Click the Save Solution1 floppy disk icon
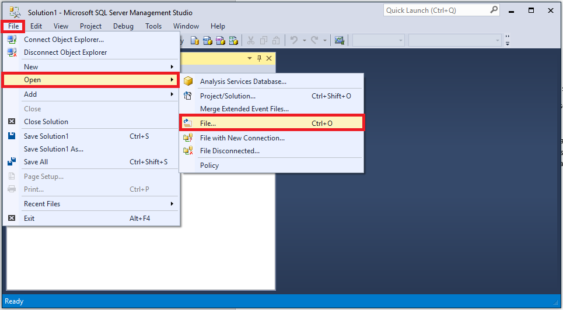 pos(12,136)
